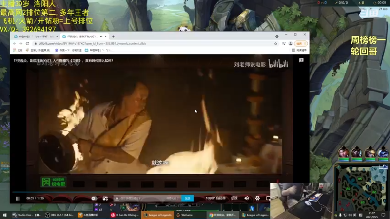Image resolution: width=390 pixels, height=219 pixels.
Task: Open the player settings gear
Action: pos(257,198)
